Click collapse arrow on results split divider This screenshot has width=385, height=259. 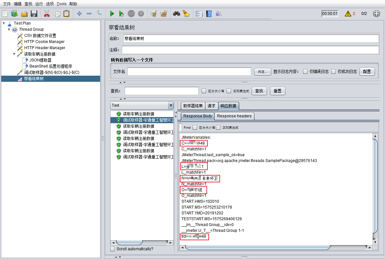coord(176,113)
